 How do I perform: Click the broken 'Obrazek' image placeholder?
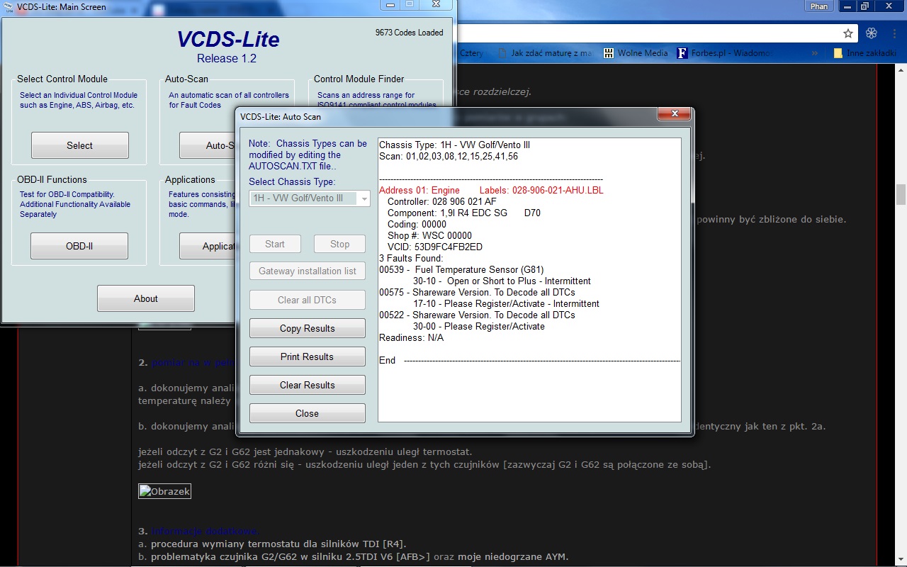(x=164, y=491)
